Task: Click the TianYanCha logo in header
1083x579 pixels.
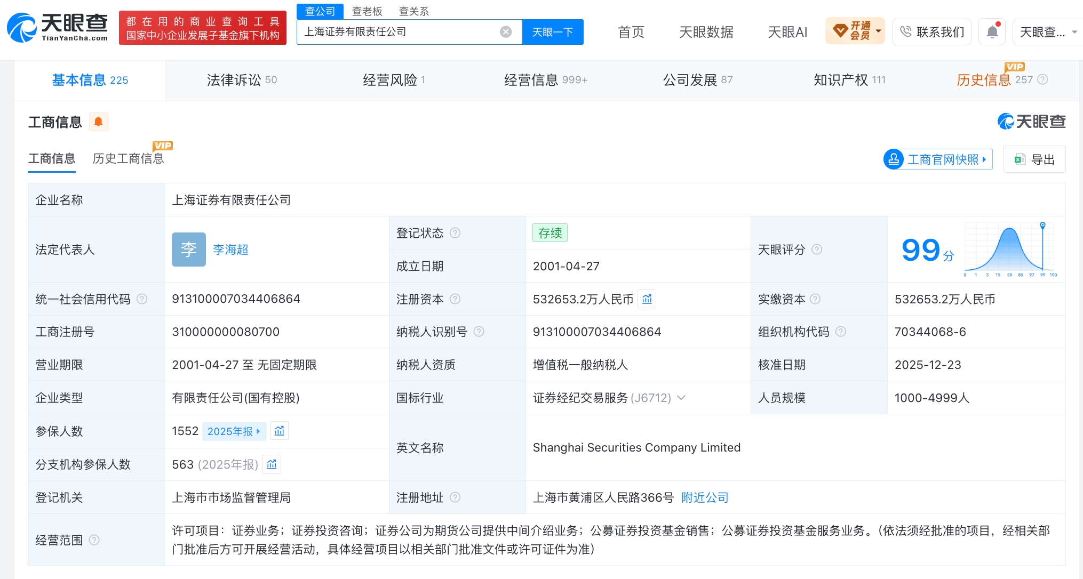Action: [x=57, y=27]
